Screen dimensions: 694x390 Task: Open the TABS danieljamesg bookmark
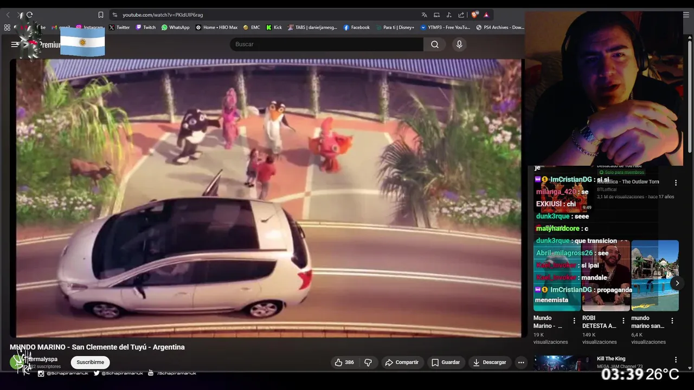[x=312, y=27]
